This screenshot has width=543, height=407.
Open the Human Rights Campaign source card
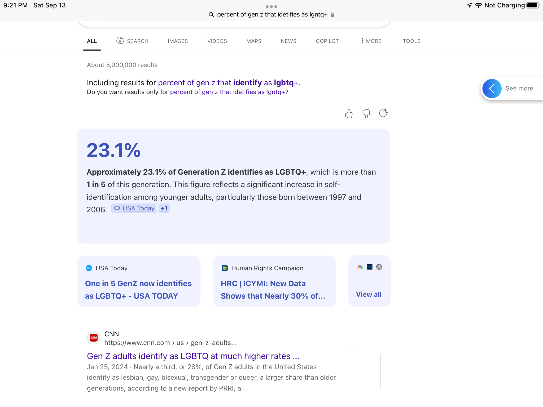(x=274, y=282)
